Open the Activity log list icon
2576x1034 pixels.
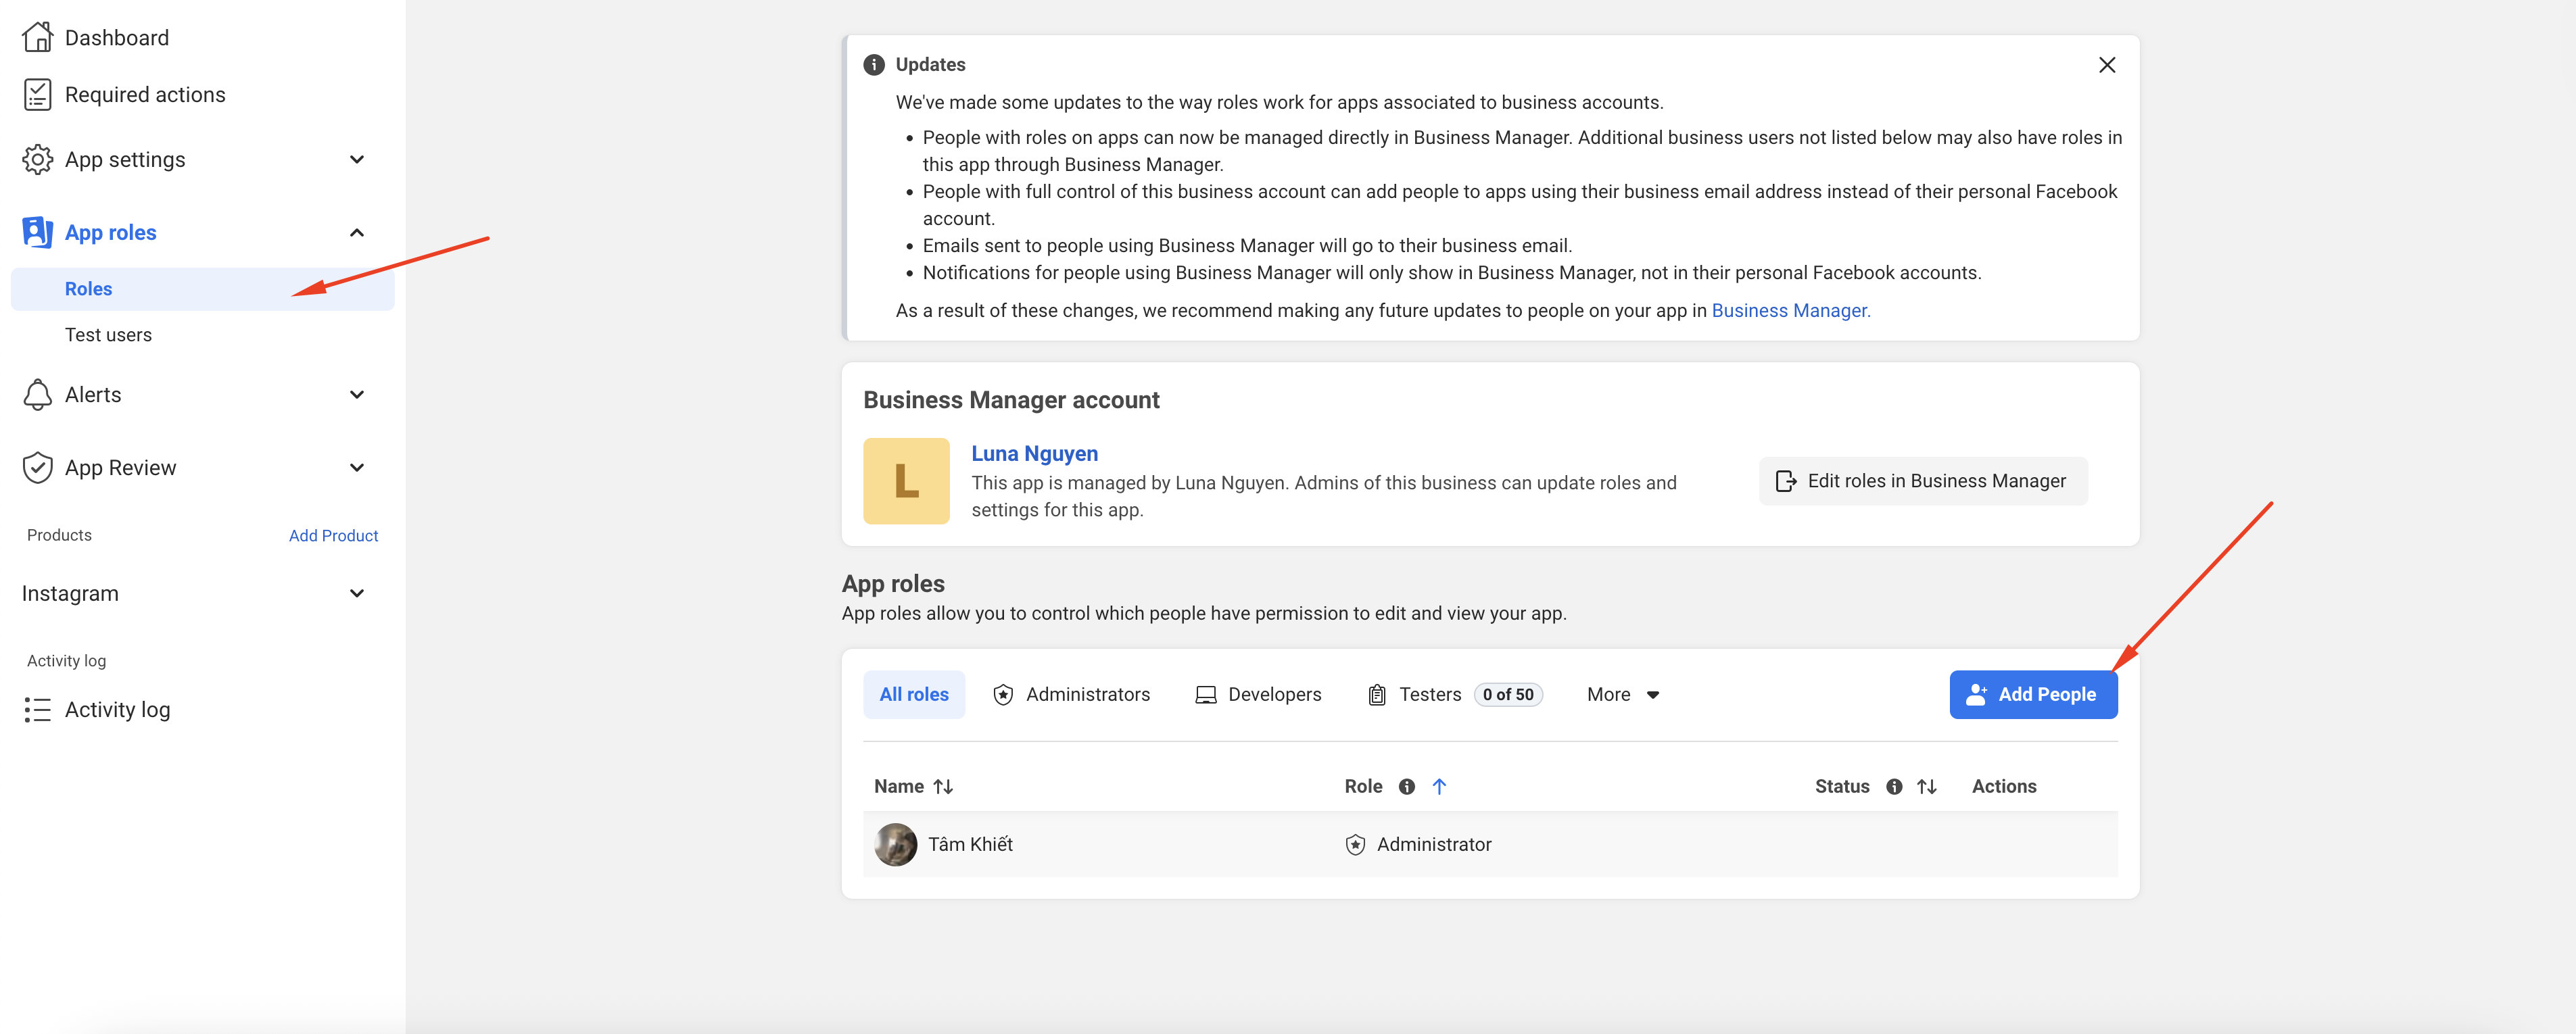pos(37,710)
